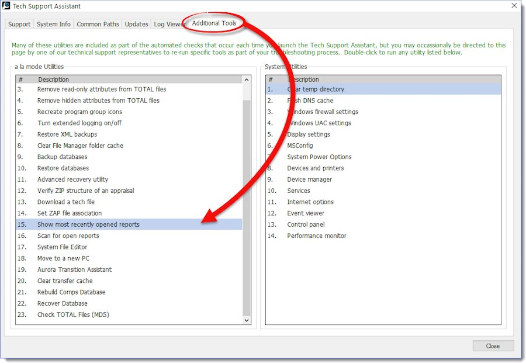Screen dimensions: 526x363
Task: Go to the Common Paths tab
Action: 98,24
